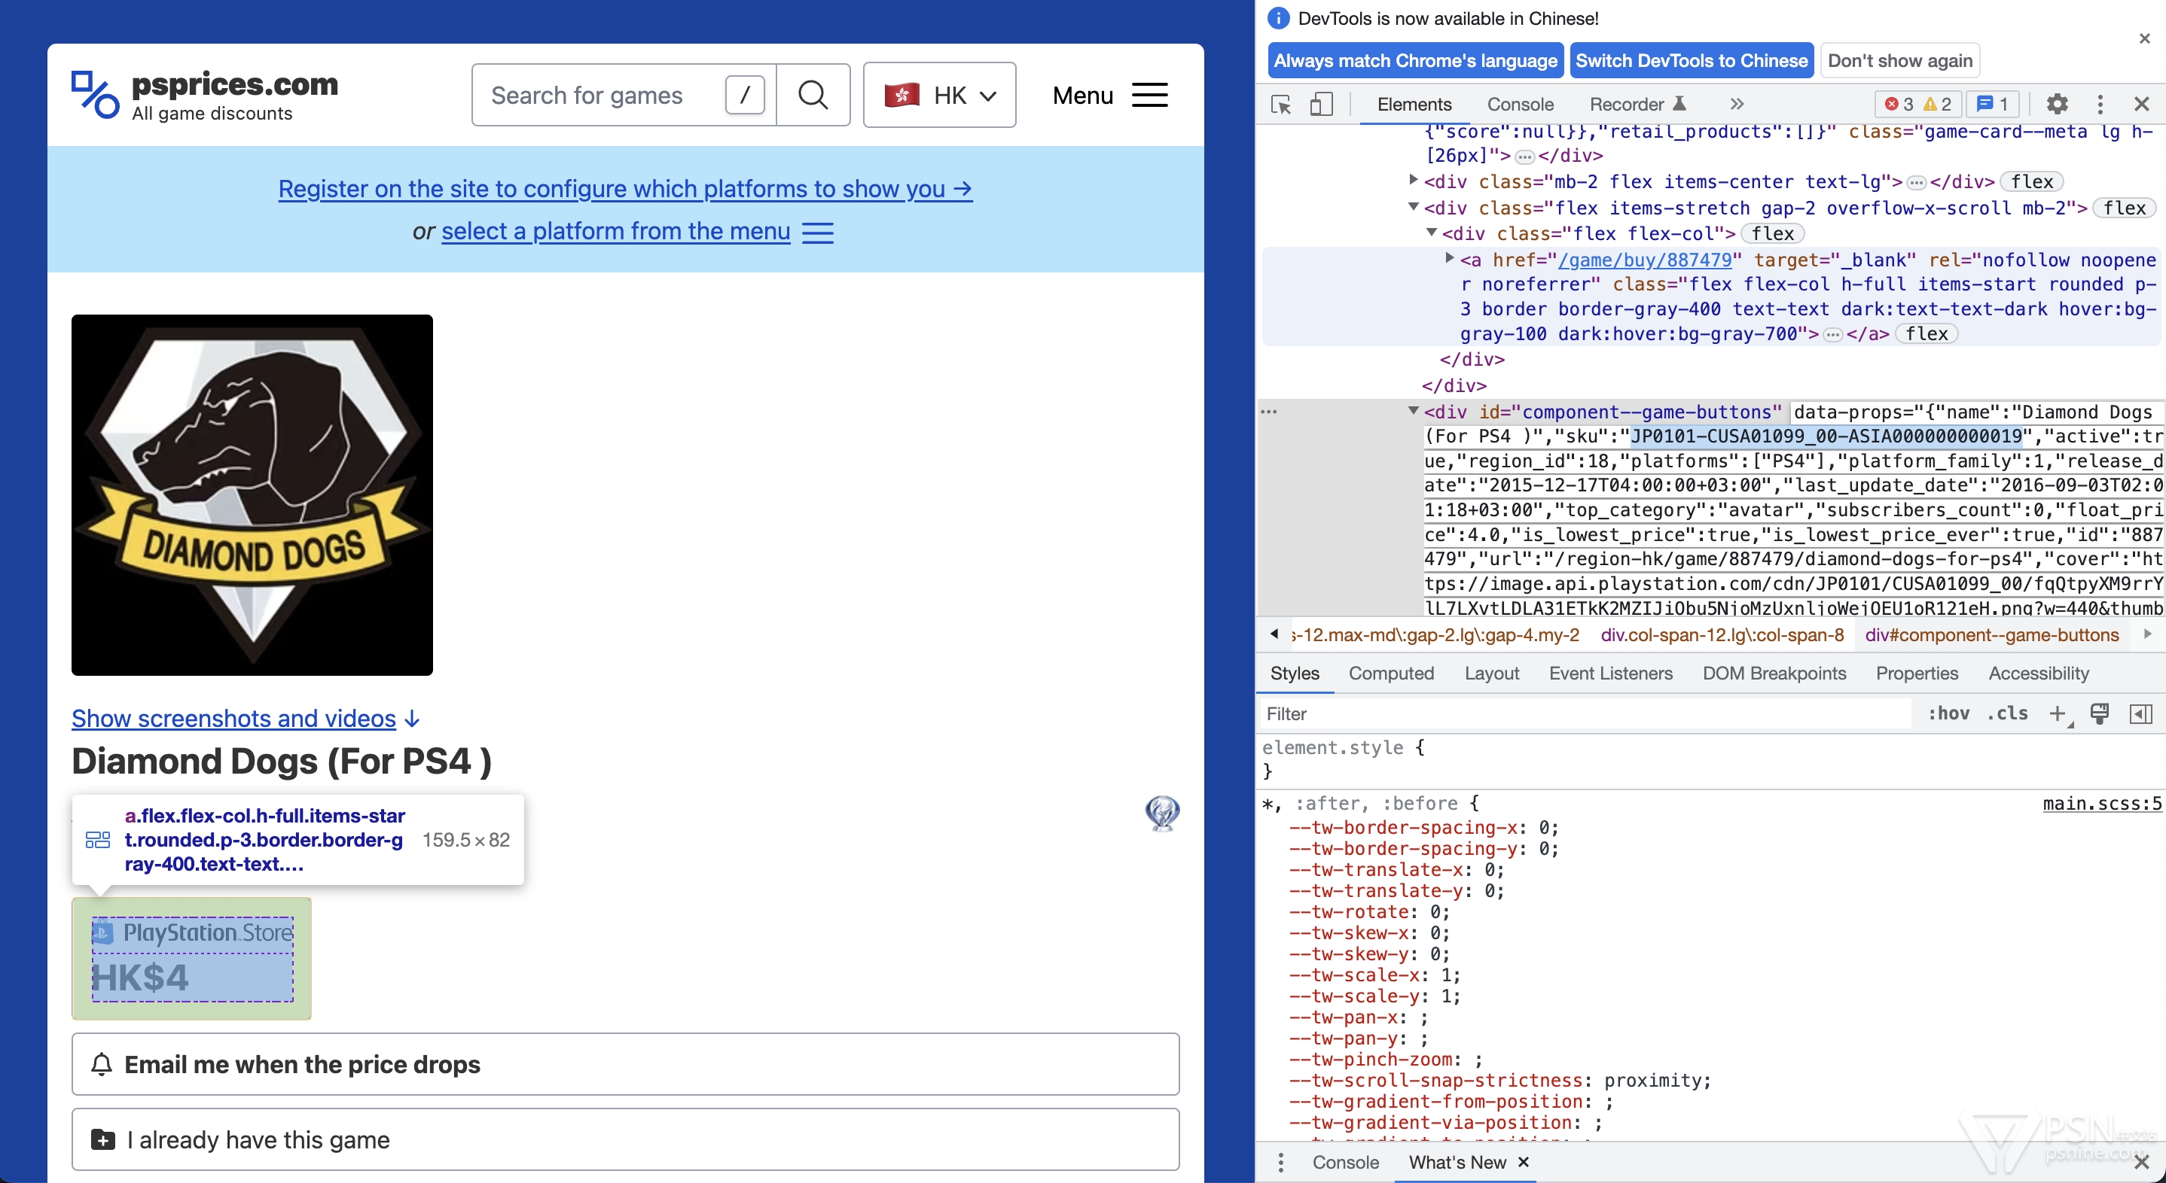
Task: Open DevTools three-dot customize menu
Action: tap(2100, 104)
